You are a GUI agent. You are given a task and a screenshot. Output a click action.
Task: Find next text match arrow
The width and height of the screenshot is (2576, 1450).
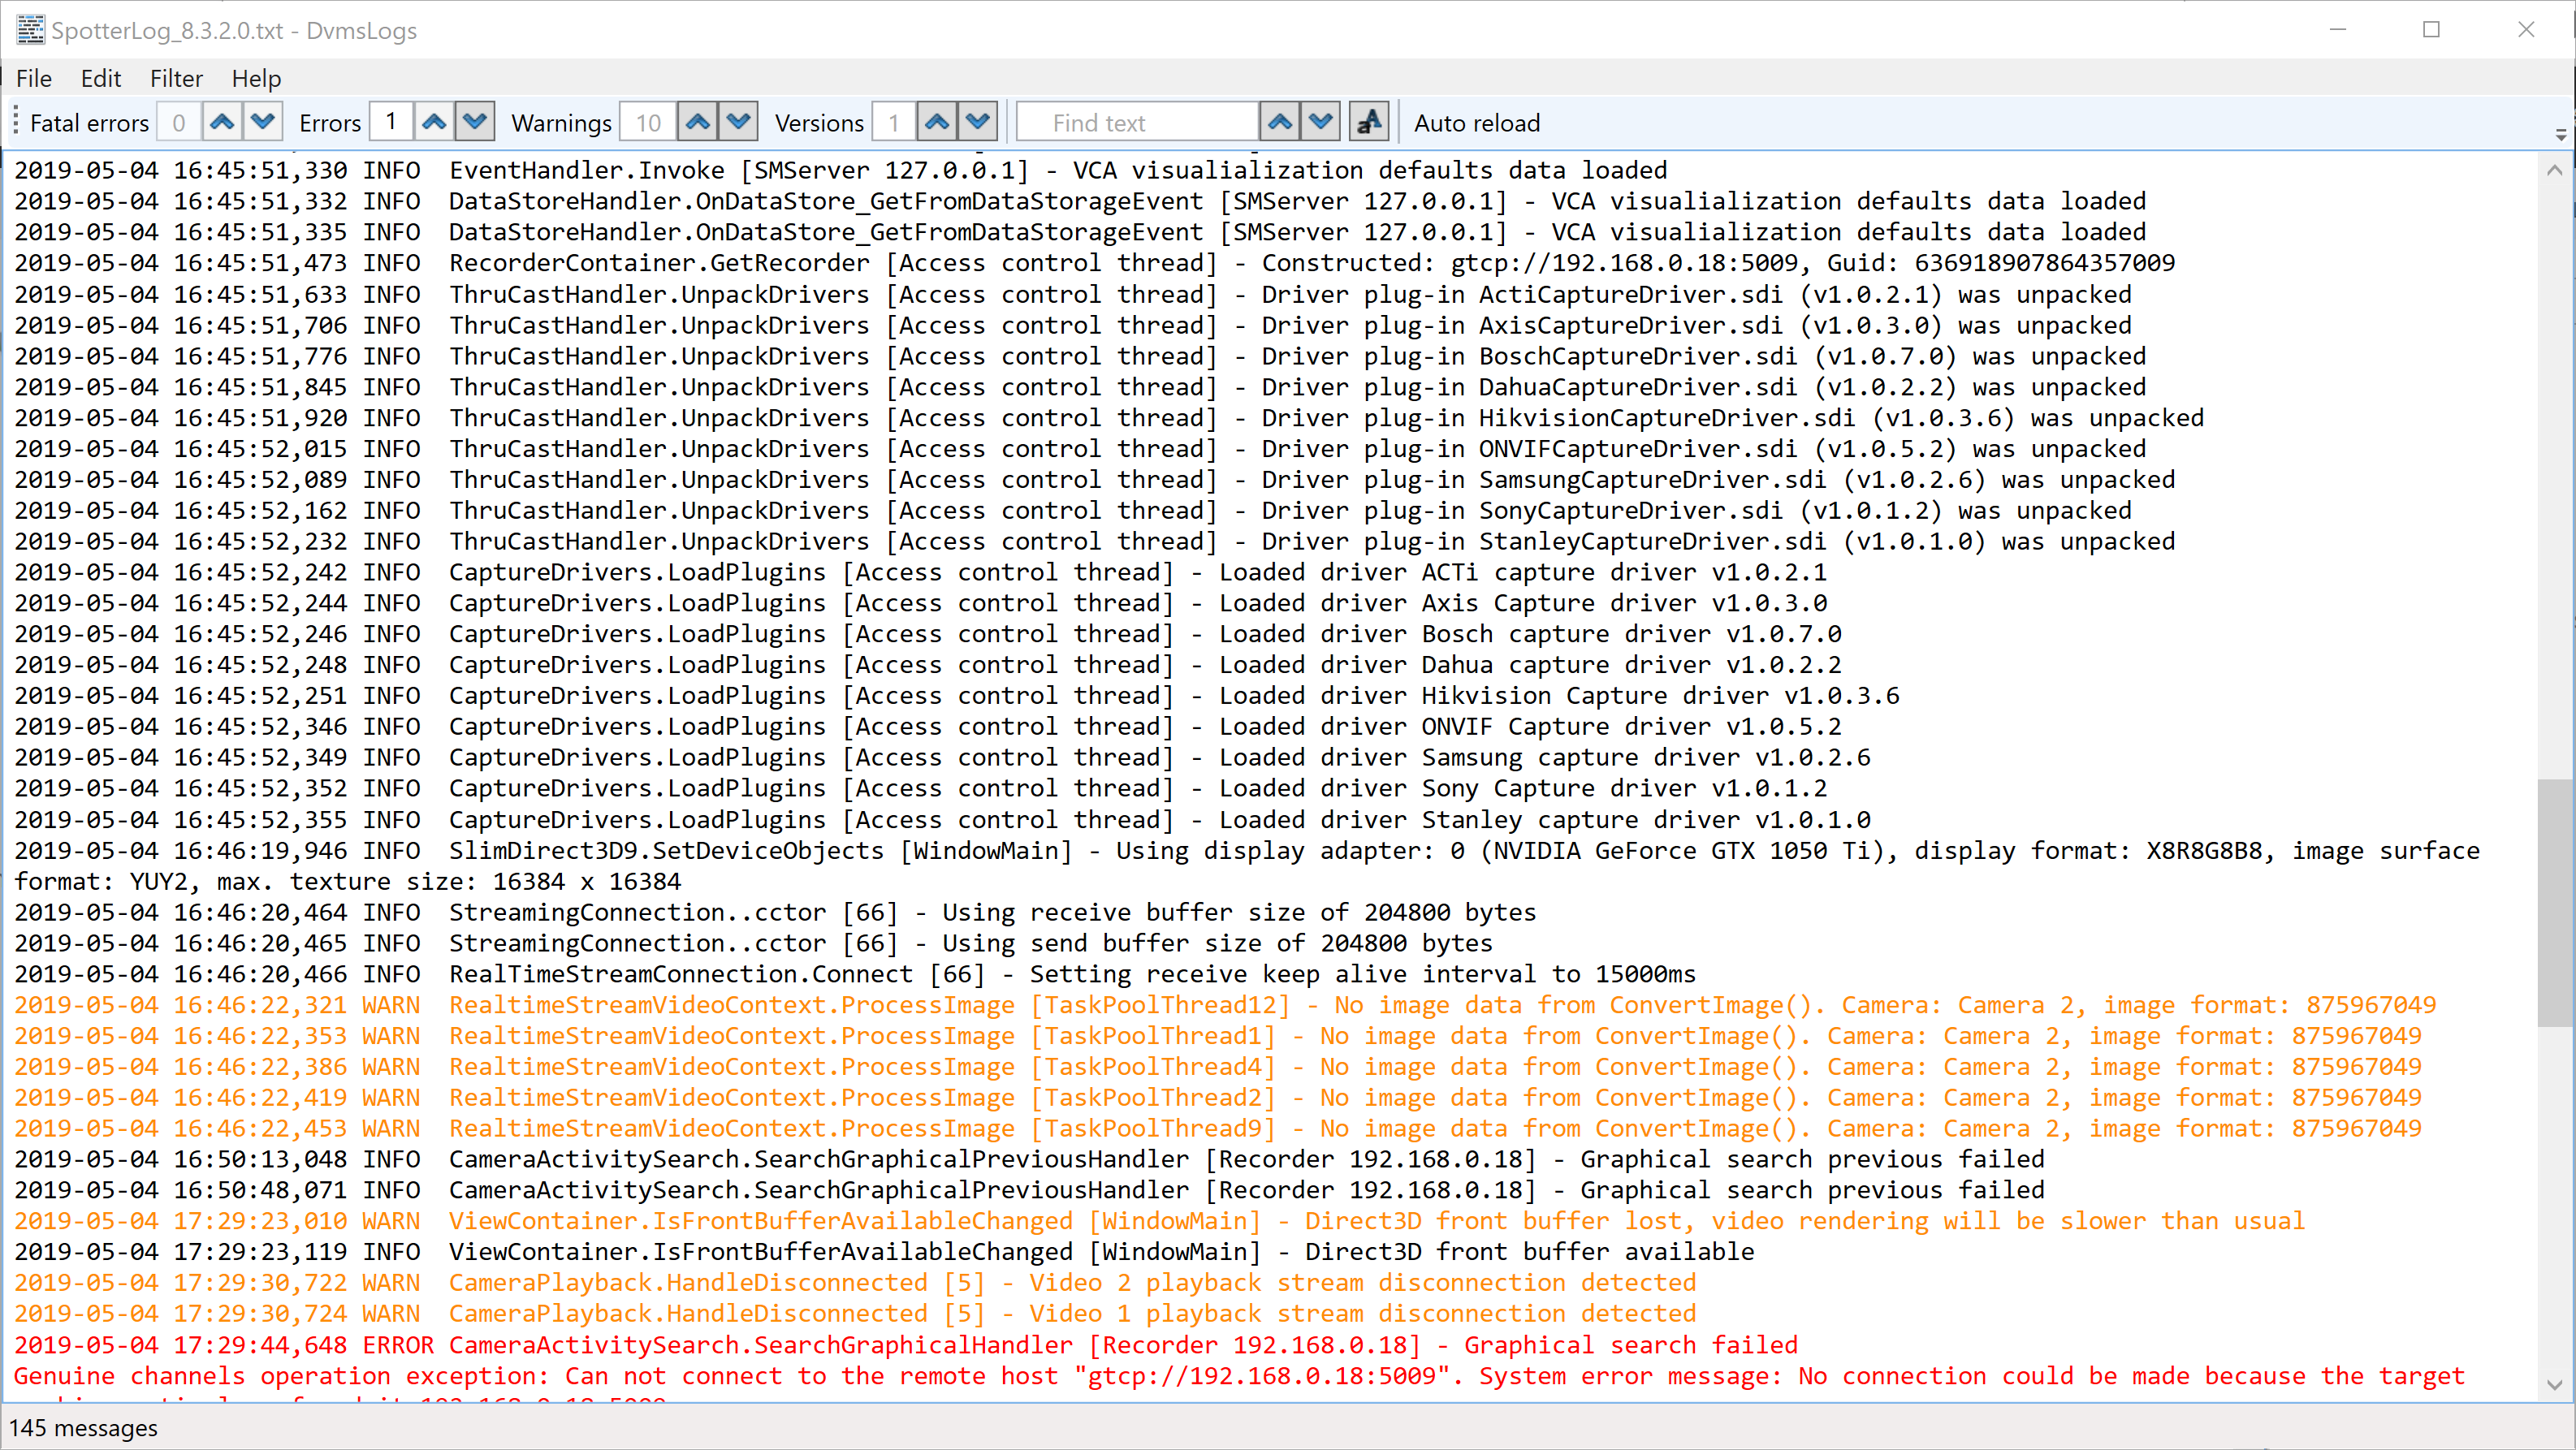coord(1321,122)
